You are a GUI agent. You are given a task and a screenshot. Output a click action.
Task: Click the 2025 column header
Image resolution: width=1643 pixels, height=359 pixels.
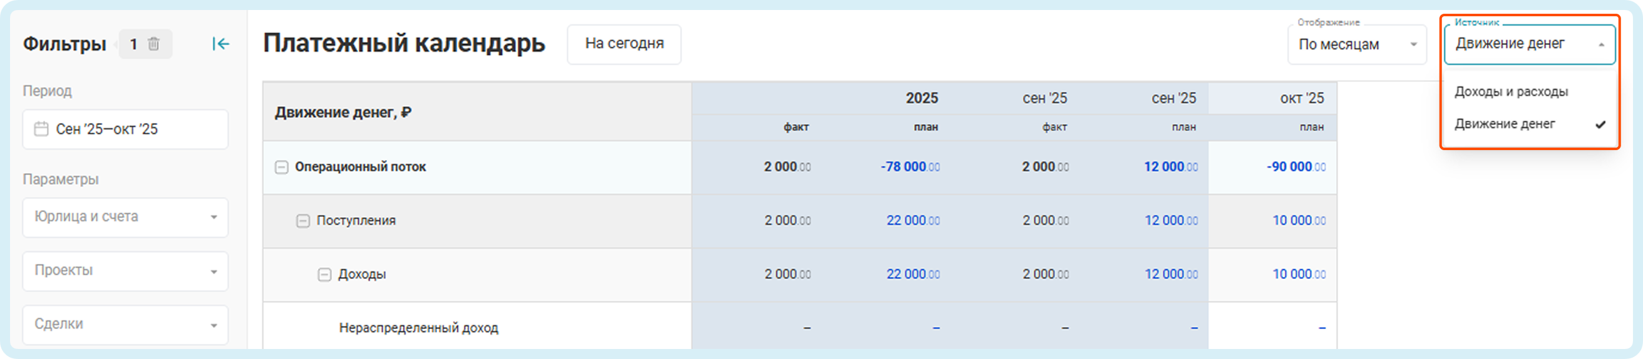click(921, 98)
